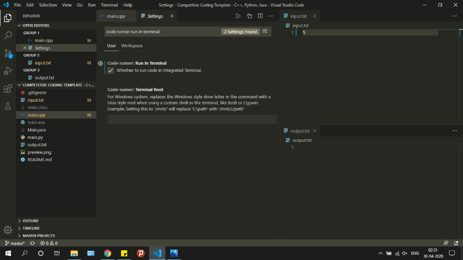463x260 pixels.
Task: Open the Source Control view
Action: click(x=8, y=53)
